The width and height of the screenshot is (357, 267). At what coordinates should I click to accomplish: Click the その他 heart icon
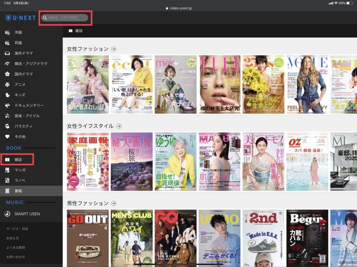[7, 137]
